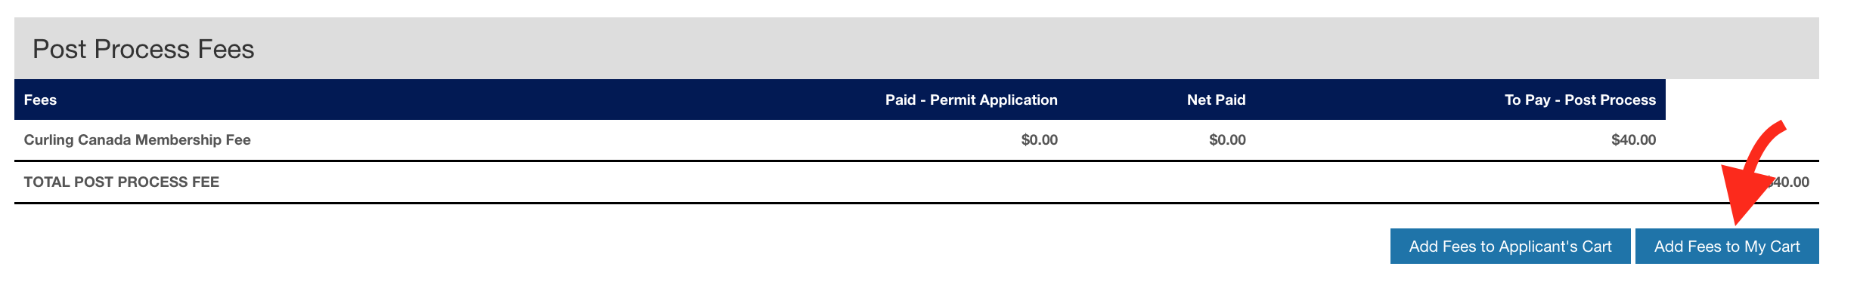Select Curling Canada Membership Fee row label
The width and height of the screenshot is (1857, 297).
[137, 140]
